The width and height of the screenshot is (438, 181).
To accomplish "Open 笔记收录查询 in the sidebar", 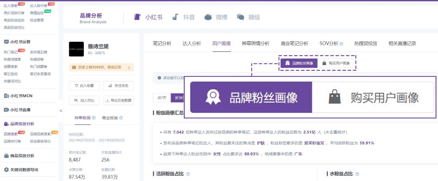I will coord(40,74).
